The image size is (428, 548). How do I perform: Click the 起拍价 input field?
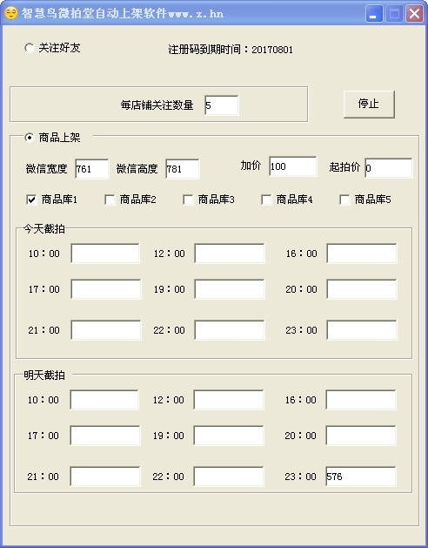(389, 168)
